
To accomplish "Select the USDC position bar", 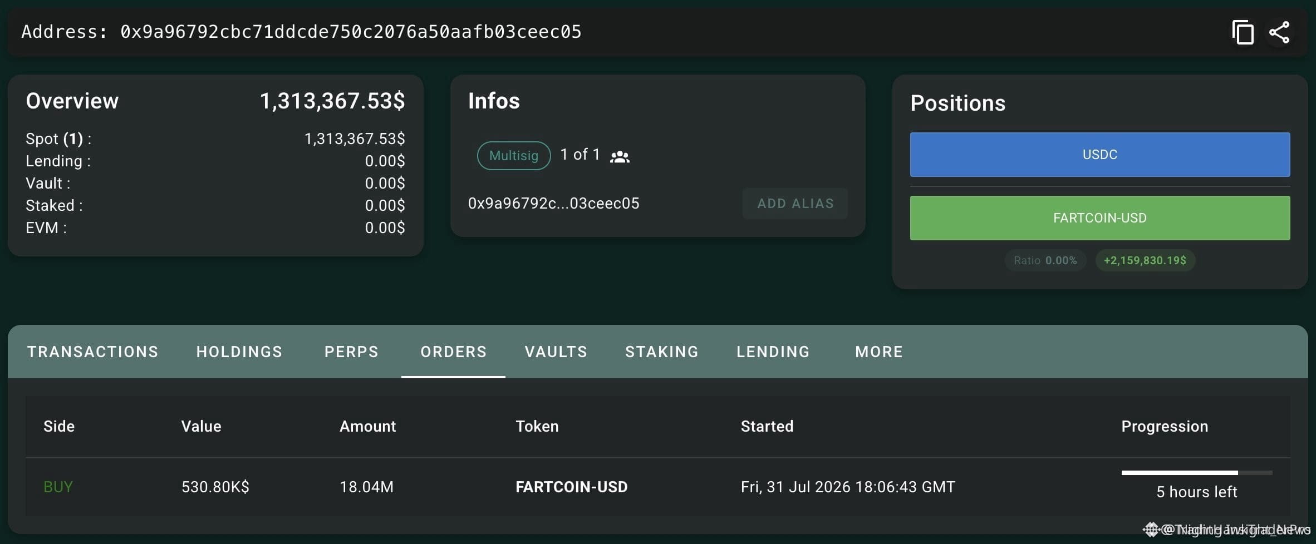I will click(x=1100, y=155).
